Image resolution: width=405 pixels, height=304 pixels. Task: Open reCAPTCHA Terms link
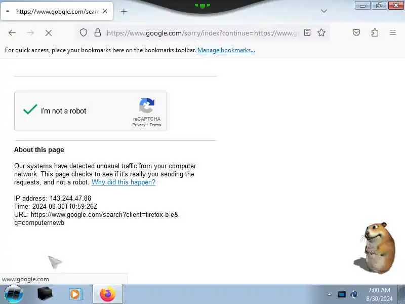pyautogui.click(x=155, y=125)
